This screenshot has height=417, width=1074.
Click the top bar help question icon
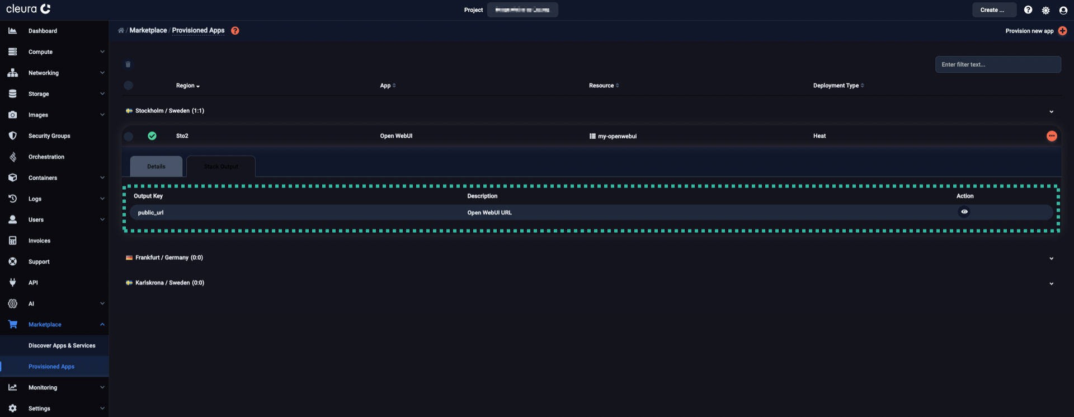[1028, 10]
